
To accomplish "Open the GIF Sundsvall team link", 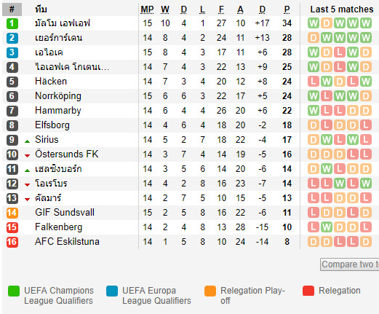I will (65, 213).
